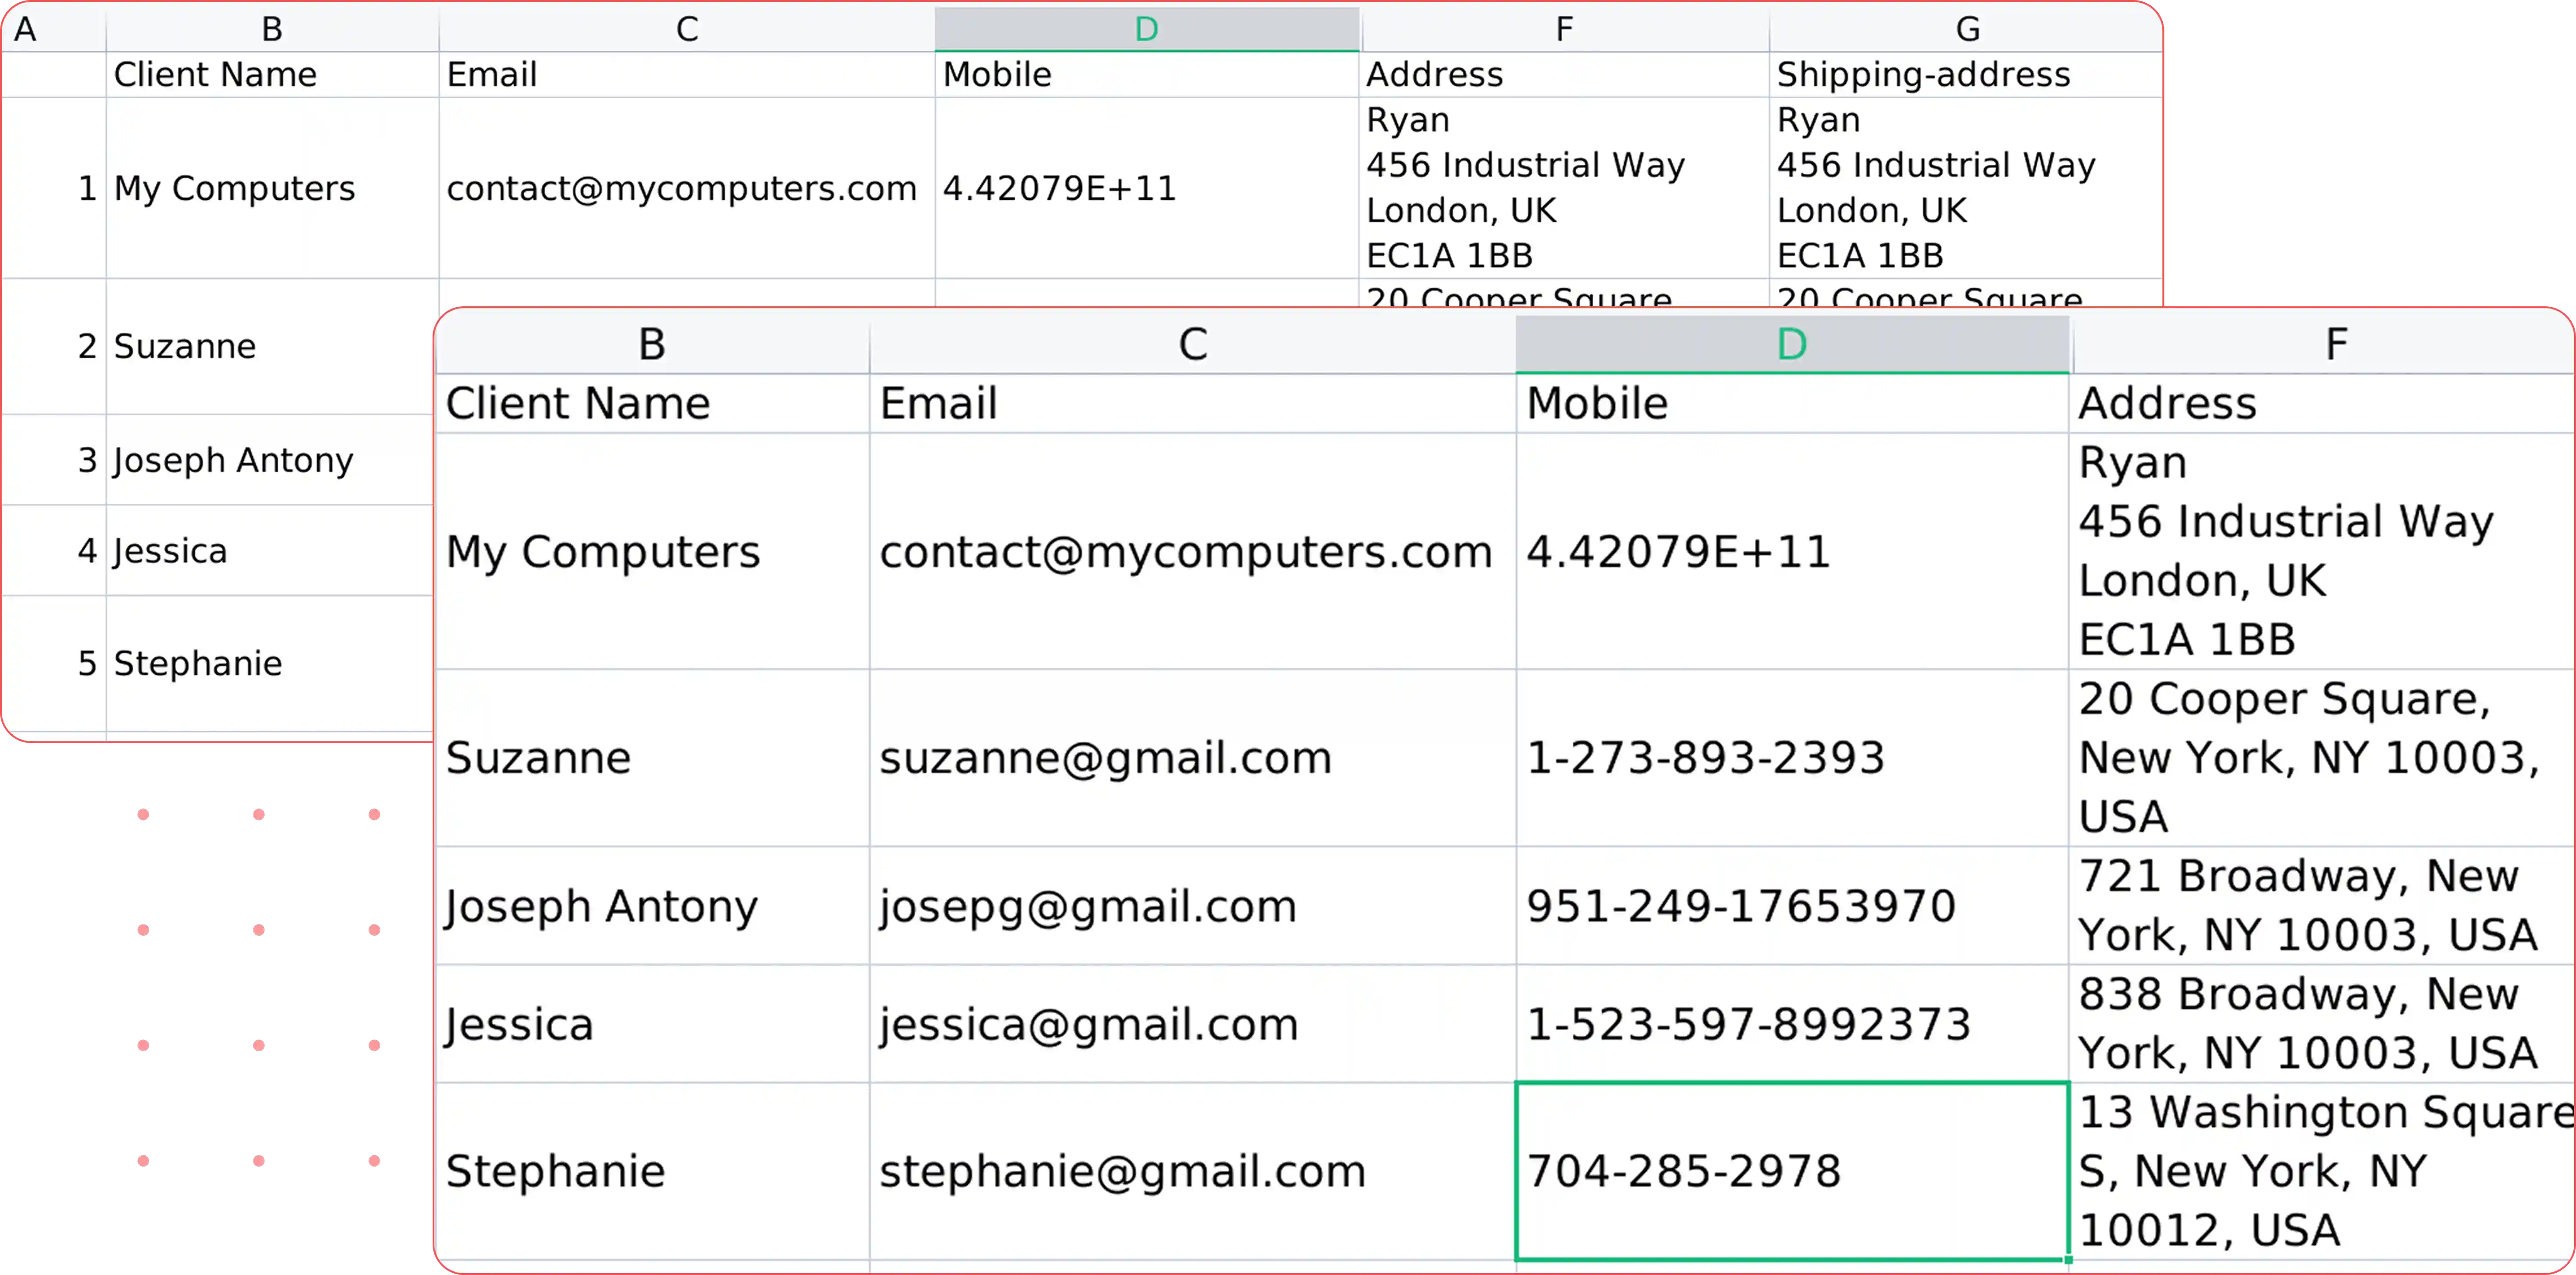The image size is (2576, 1275).
Task: Select Joseph Antony cell in front spreadsheet
Action: pos(652,905)
